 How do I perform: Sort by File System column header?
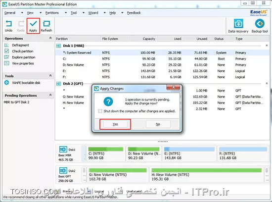click(x=115, y=39)
